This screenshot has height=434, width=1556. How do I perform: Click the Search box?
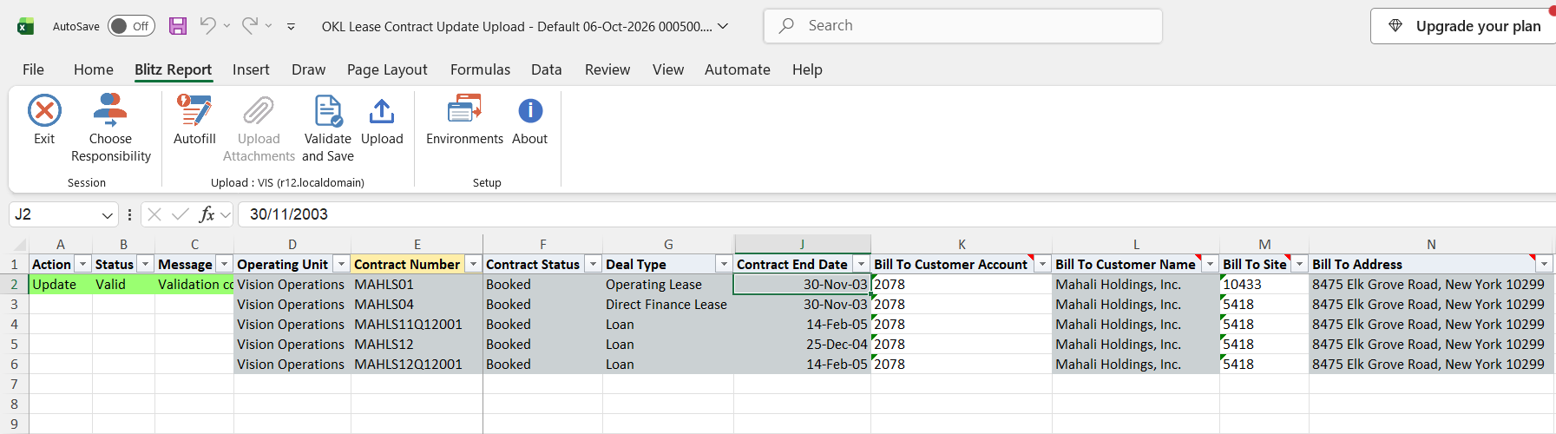pyautogui.click(x=963, y=26)
